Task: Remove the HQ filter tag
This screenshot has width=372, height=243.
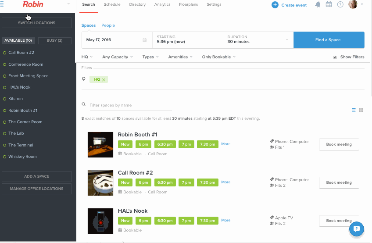Action: pyautogui.click(x=104, y=80)
